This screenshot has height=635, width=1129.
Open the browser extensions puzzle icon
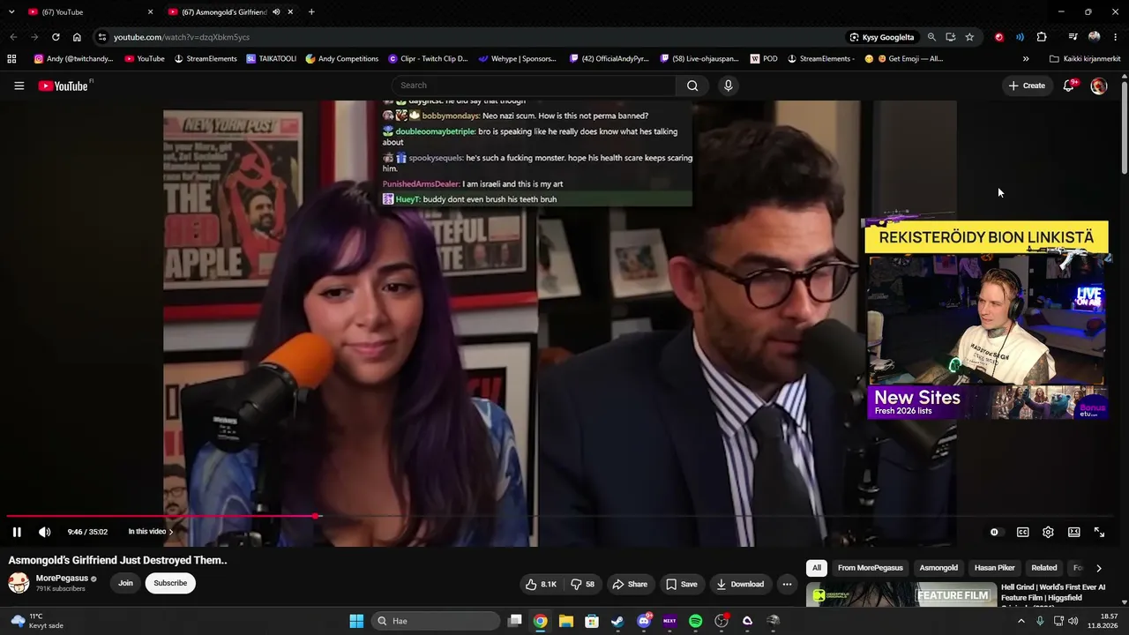coord(1042,37)
